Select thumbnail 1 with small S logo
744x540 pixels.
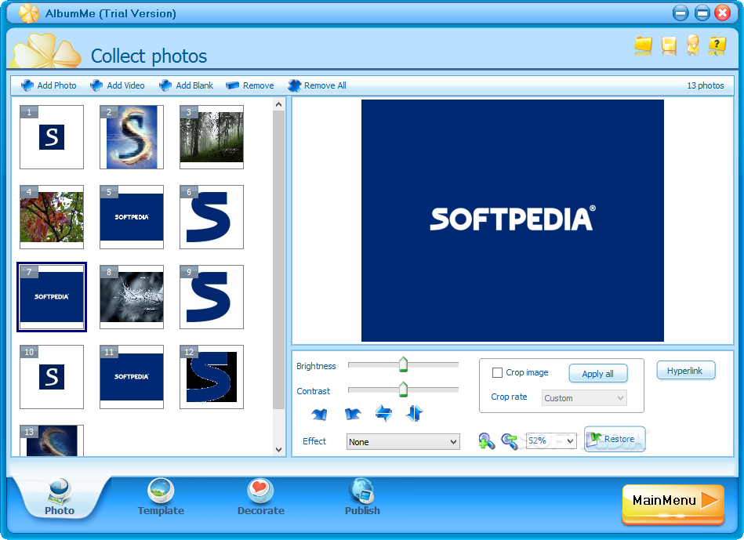(x=52, y=137)
